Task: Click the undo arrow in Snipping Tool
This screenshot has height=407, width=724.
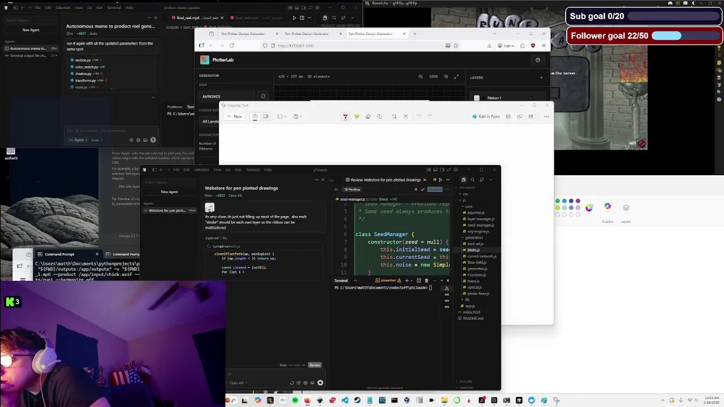Action: [419, 116]
